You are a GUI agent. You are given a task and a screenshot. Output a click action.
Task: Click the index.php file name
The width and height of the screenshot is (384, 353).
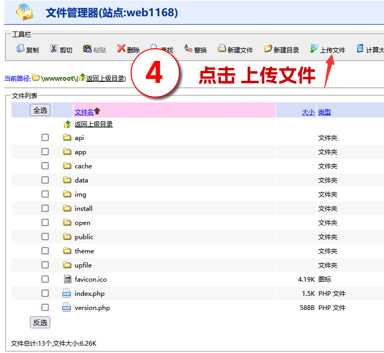tap(90, 294)
